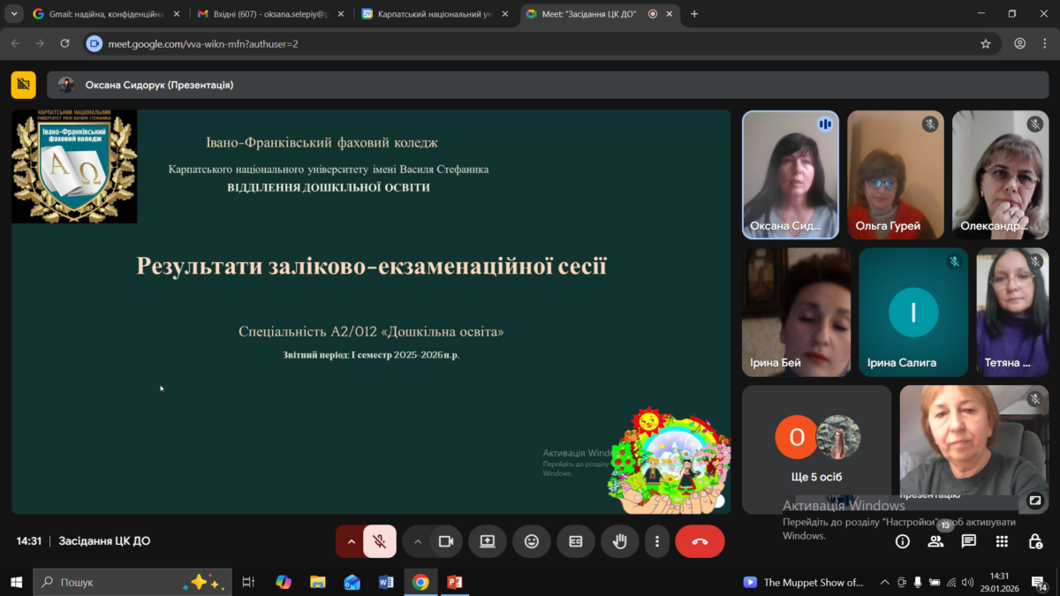Screen dimensions: 1060x596
Task: Toggle the camera on or off
Action: point(446,541)
